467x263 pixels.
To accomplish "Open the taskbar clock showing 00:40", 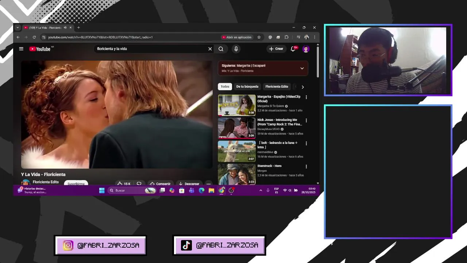I will click(308, 190).
